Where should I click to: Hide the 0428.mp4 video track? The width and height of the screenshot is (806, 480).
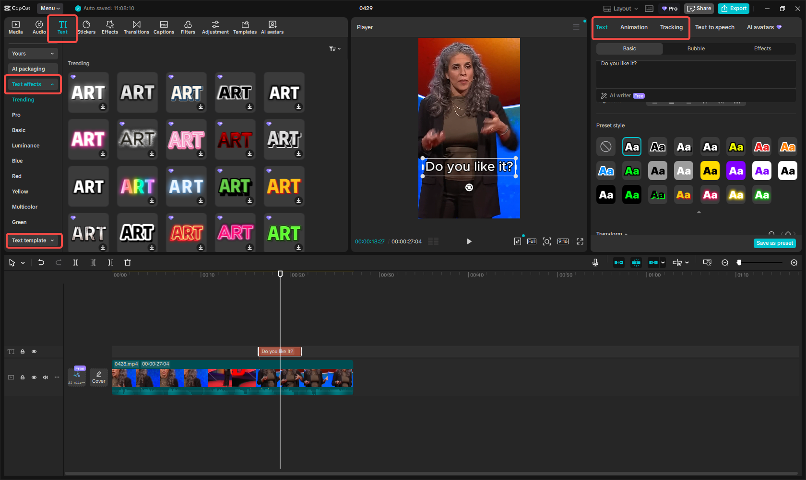[x=34, y=377]
